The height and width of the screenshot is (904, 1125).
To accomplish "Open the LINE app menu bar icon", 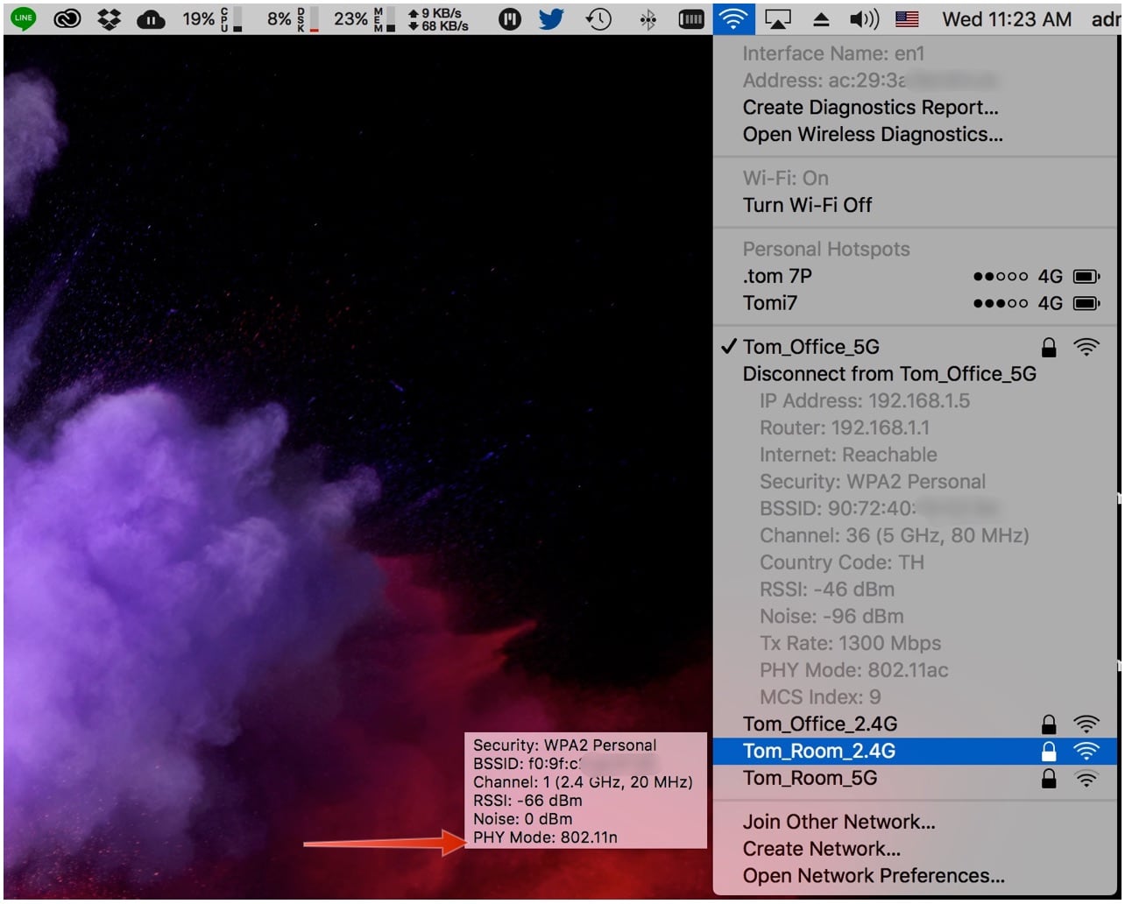I will click(x=23, y=18).
